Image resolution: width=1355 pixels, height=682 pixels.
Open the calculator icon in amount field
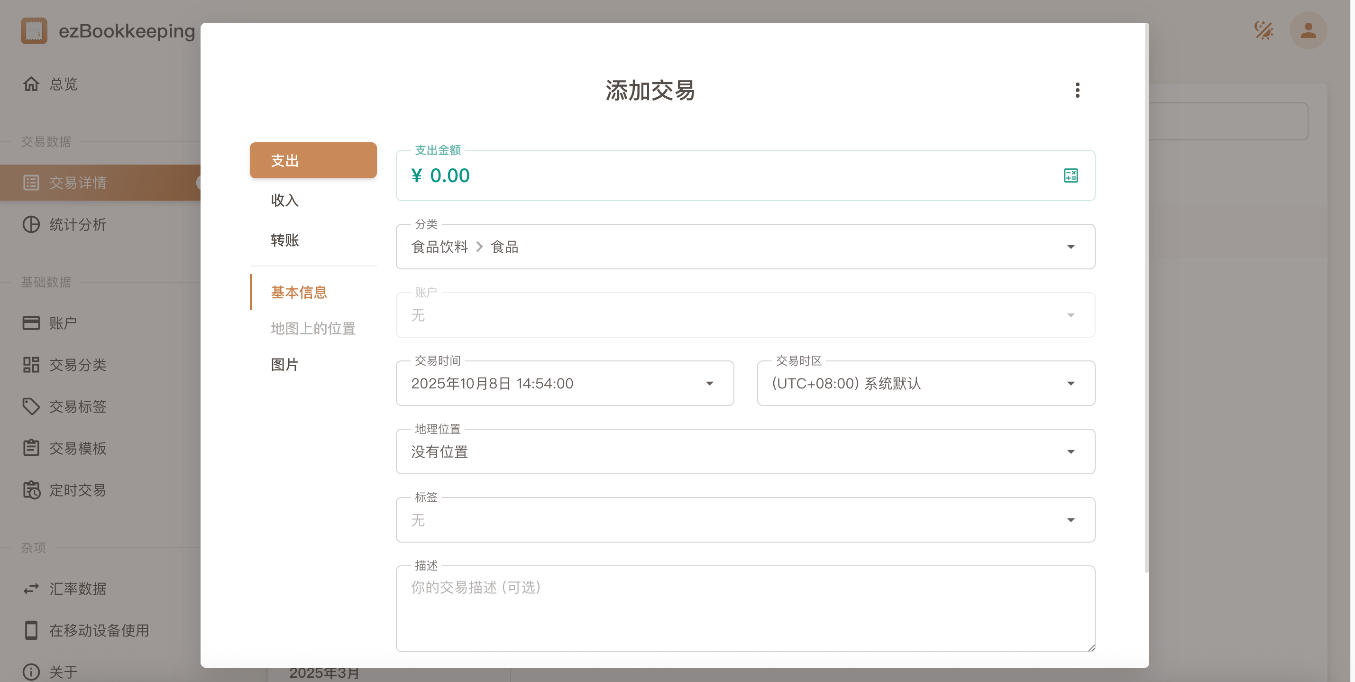coord(1071,175)
